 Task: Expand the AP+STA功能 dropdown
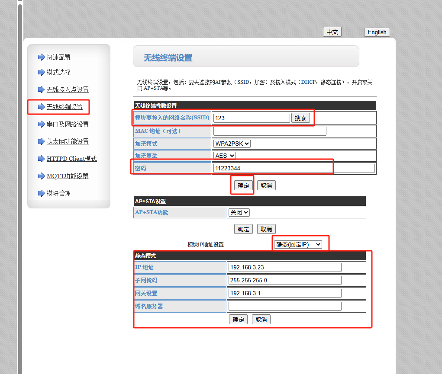(239, 212)
